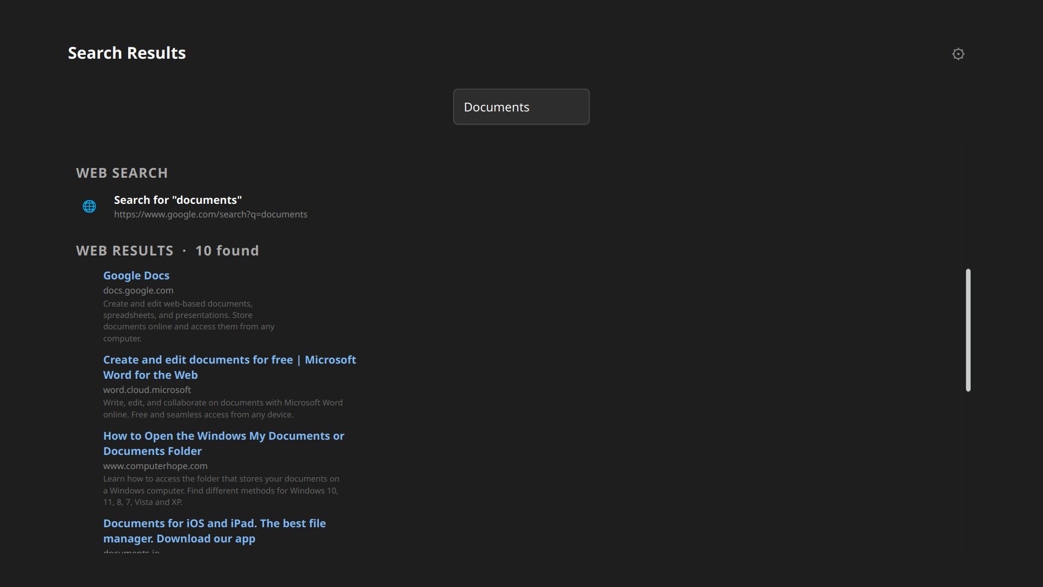Select the WEB SEARCH section header
Image resolution: width=1043 pixels, height=587 pixels.
click(x=122, y=172)
